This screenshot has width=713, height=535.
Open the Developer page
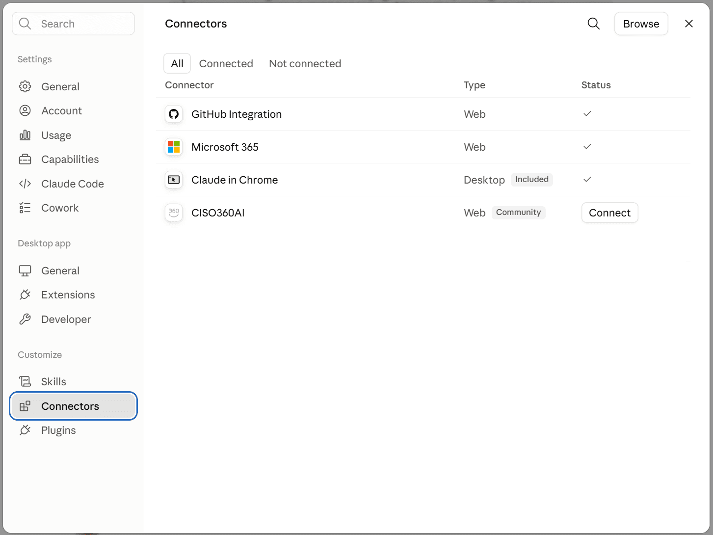(x=73, y=319)
